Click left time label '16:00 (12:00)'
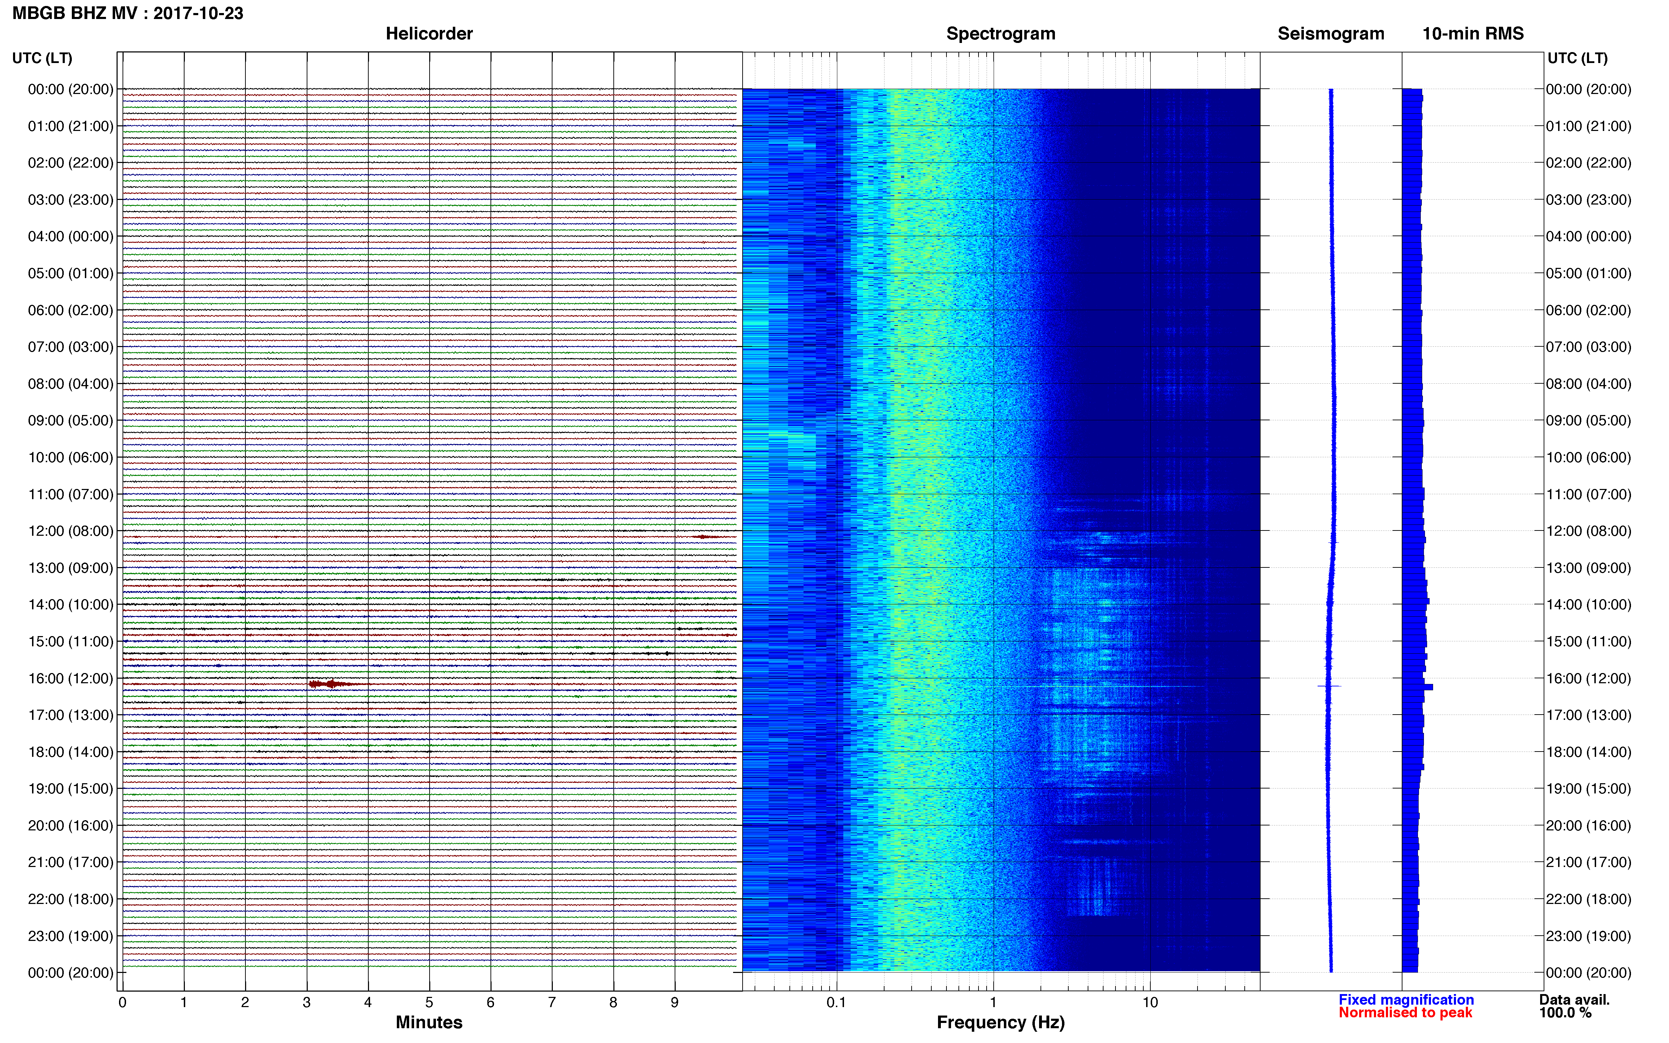 click(70, 679)
